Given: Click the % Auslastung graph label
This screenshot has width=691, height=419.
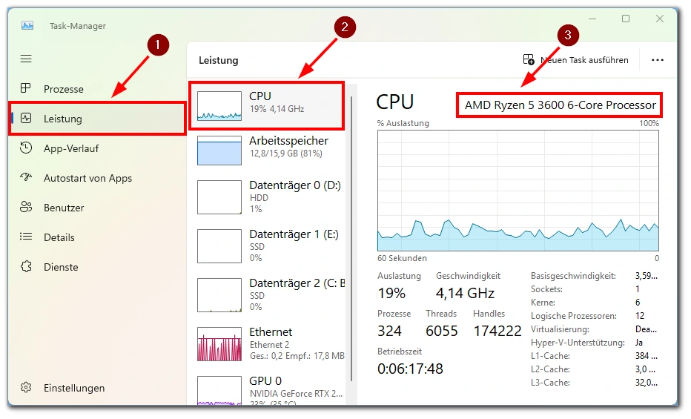Looking at the screenshot, I should pyautogui.click(x=403, y=123).
